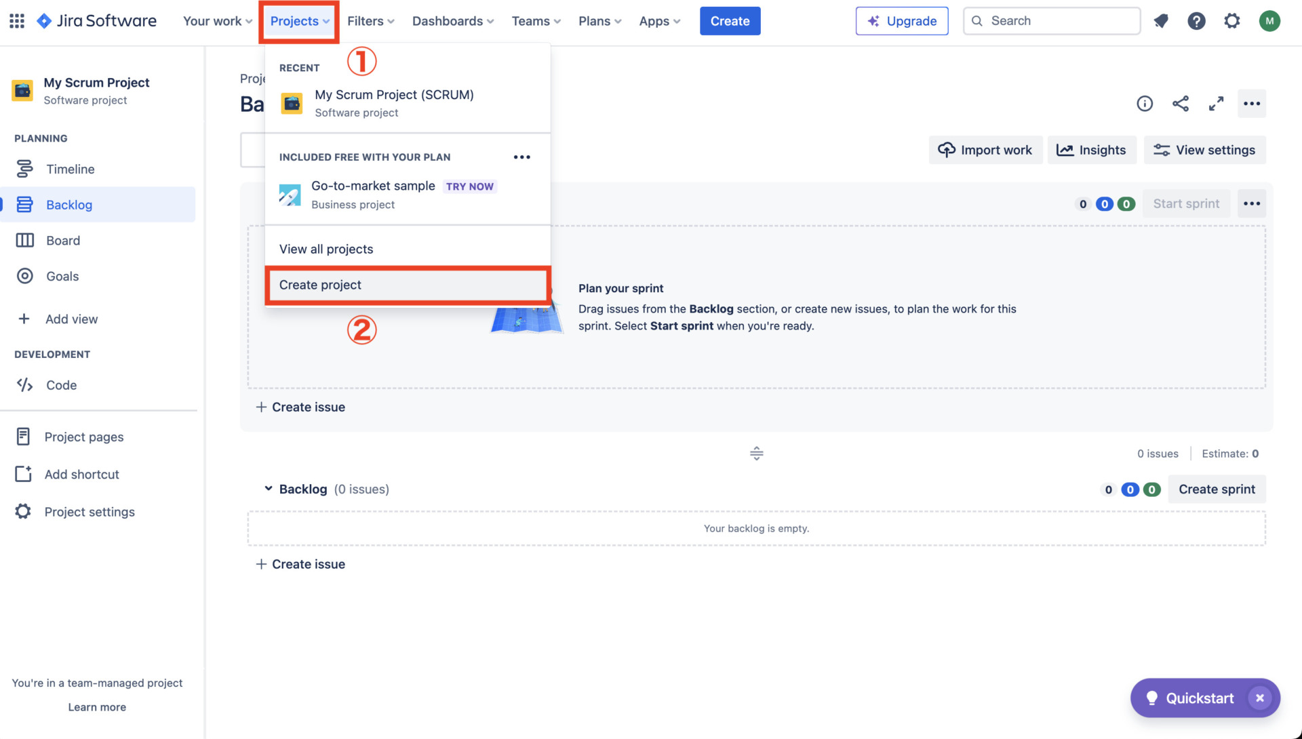
Task: Open the Timeline view
Action: (71, 169)
